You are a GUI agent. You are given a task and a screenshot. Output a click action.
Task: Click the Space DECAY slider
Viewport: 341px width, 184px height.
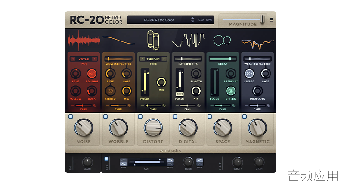(223, 59)
